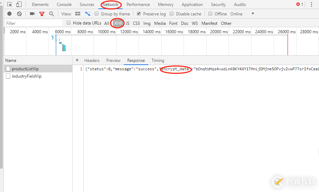The width and height of the screenshot is (319, 192).
Task: Show the Headers tab of request
Action: click(x=92, y=61)
